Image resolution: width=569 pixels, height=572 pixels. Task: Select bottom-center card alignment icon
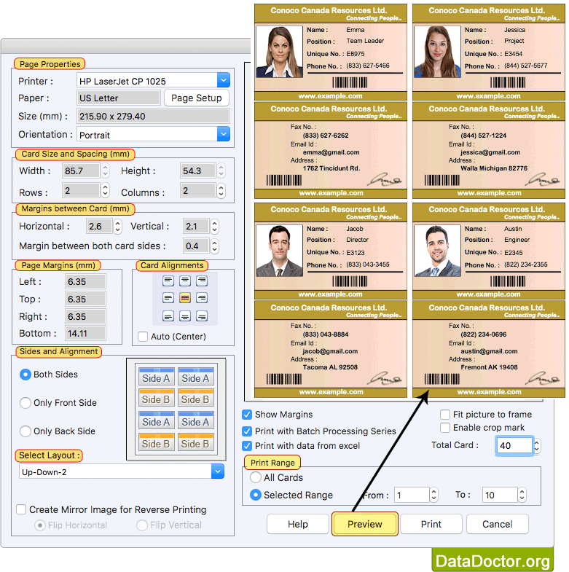tap(185, 316)
